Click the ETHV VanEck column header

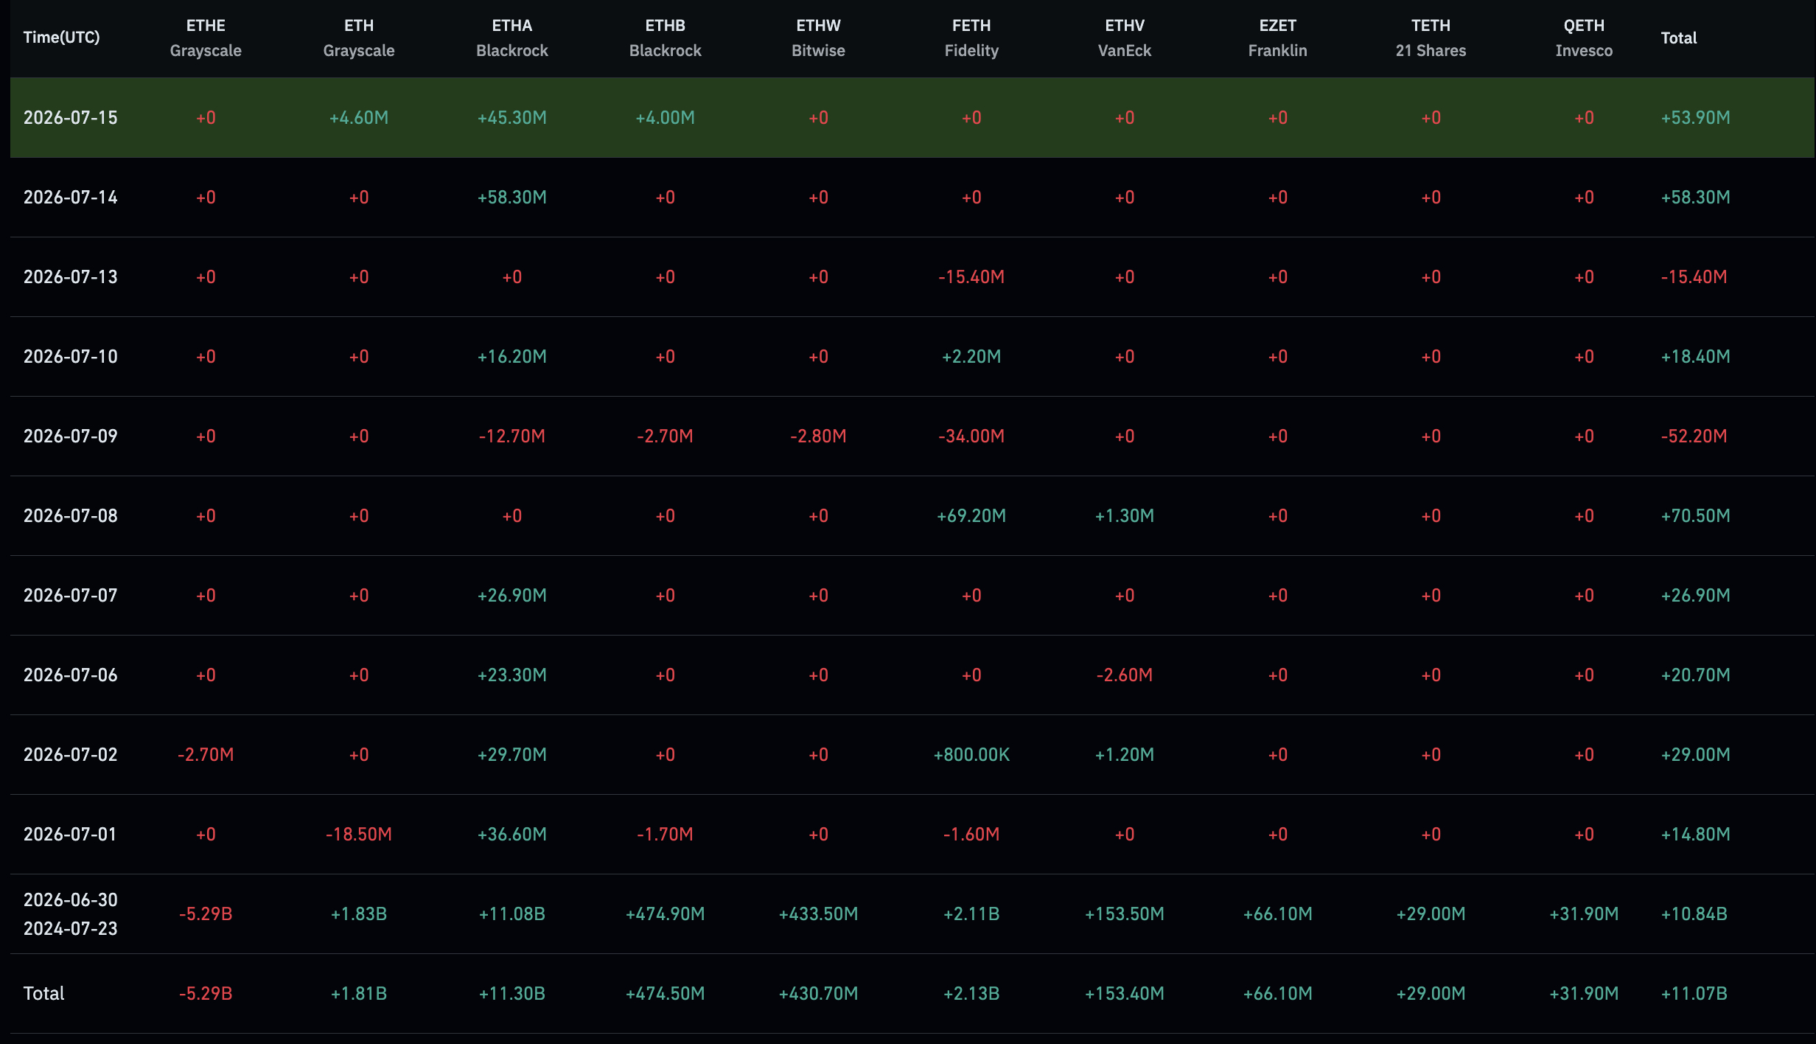pyautogui.click(x=1125, y=38)
